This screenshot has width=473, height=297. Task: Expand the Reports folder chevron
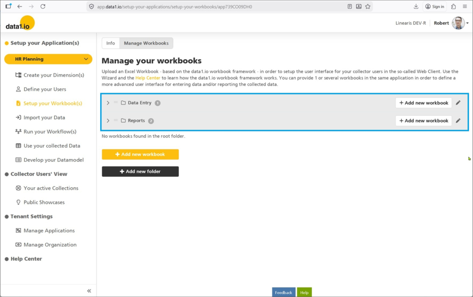[x=108, y=121]
